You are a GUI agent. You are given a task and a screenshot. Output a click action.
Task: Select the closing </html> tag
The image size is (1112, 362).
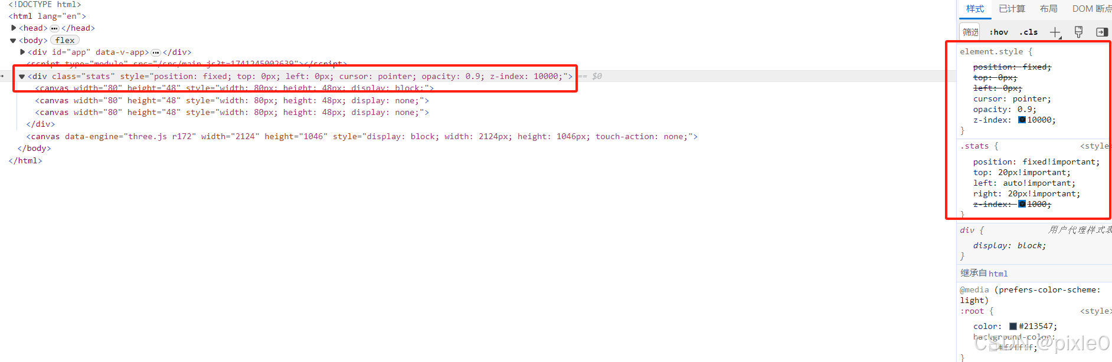(25, 160)
